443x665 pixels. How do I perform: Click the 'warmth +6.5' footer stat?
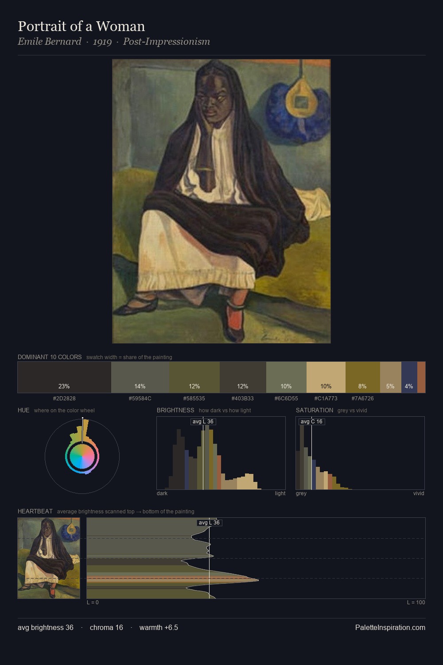[x=159, y=628]
